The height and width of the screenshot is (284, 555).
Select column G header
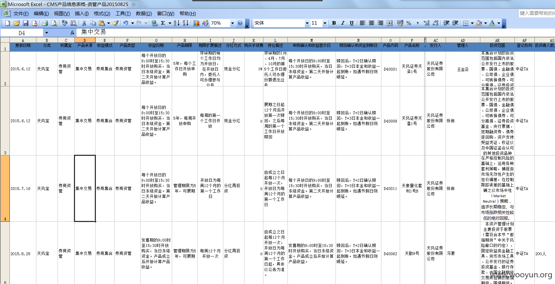(x=156, y=40)
